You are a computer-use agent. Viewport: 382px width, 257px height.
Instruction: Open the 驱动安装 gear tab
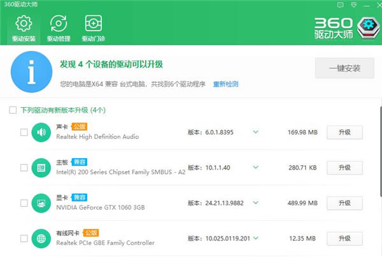point(24,29)
